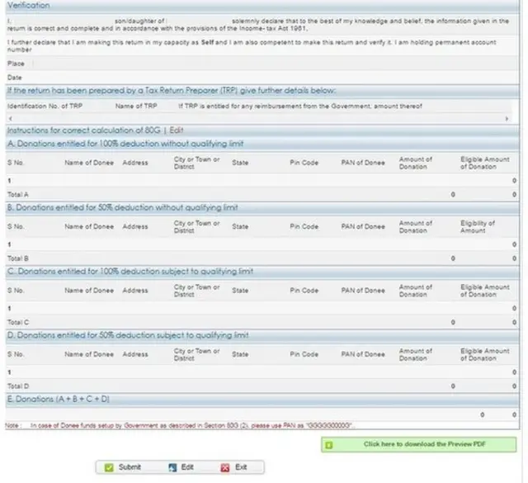Open the Edit link beside 80G instructions

[x=177, y=130]
